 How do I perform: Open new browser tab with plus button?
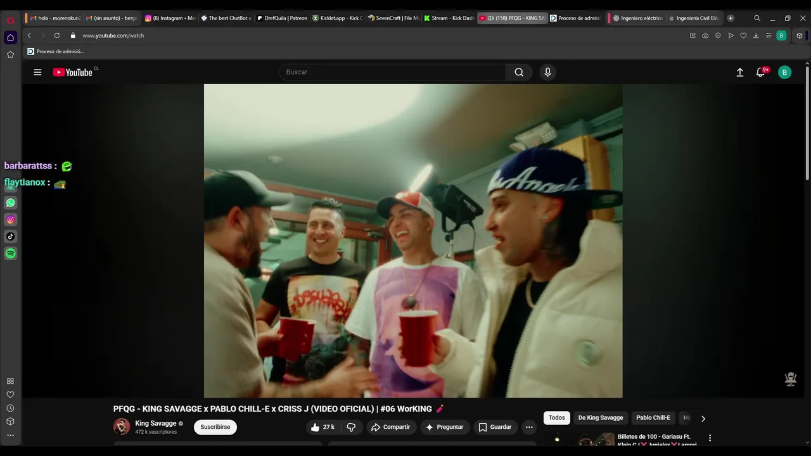tap(731, 18)
